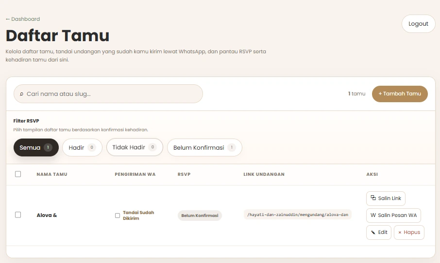Click the invitation link /hayati-dan-zainuddin/mengundang/alova-dan
The height and width of the screenshot is (263, 440).
point(297,215)
